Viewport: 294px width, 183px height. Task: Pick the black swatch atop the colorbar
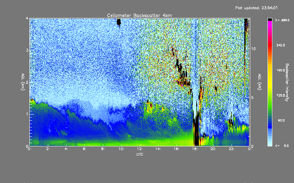point(270,19)
